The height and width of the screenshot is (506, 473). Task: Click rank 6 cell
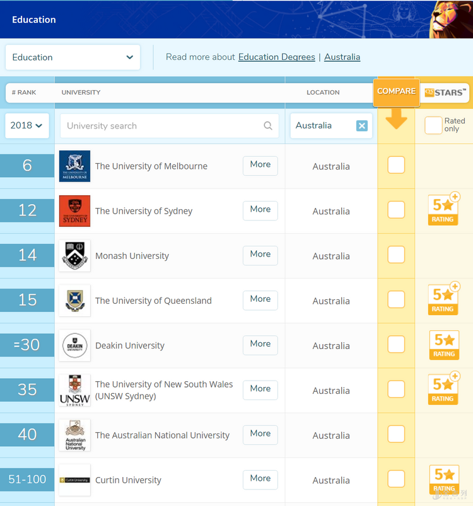click(27, 166)
